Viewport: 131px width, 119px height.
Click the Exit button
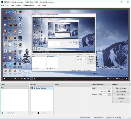(x=121, y=101)
